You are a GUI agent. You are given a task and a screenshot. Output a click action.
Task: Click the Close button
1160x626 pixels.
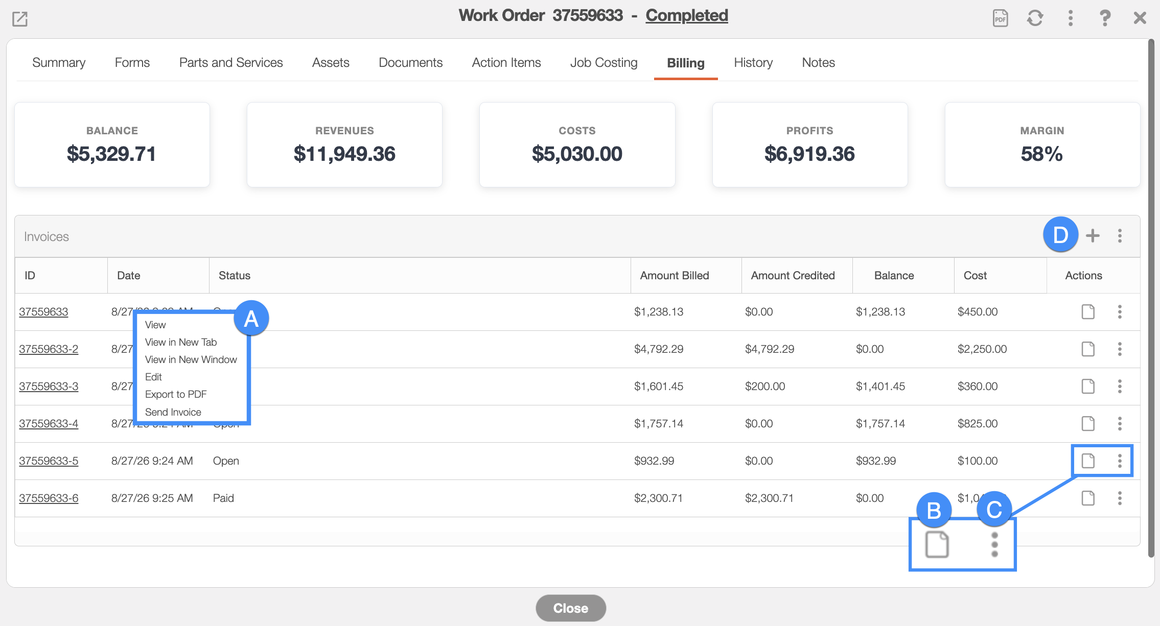(x=571, y=608)
